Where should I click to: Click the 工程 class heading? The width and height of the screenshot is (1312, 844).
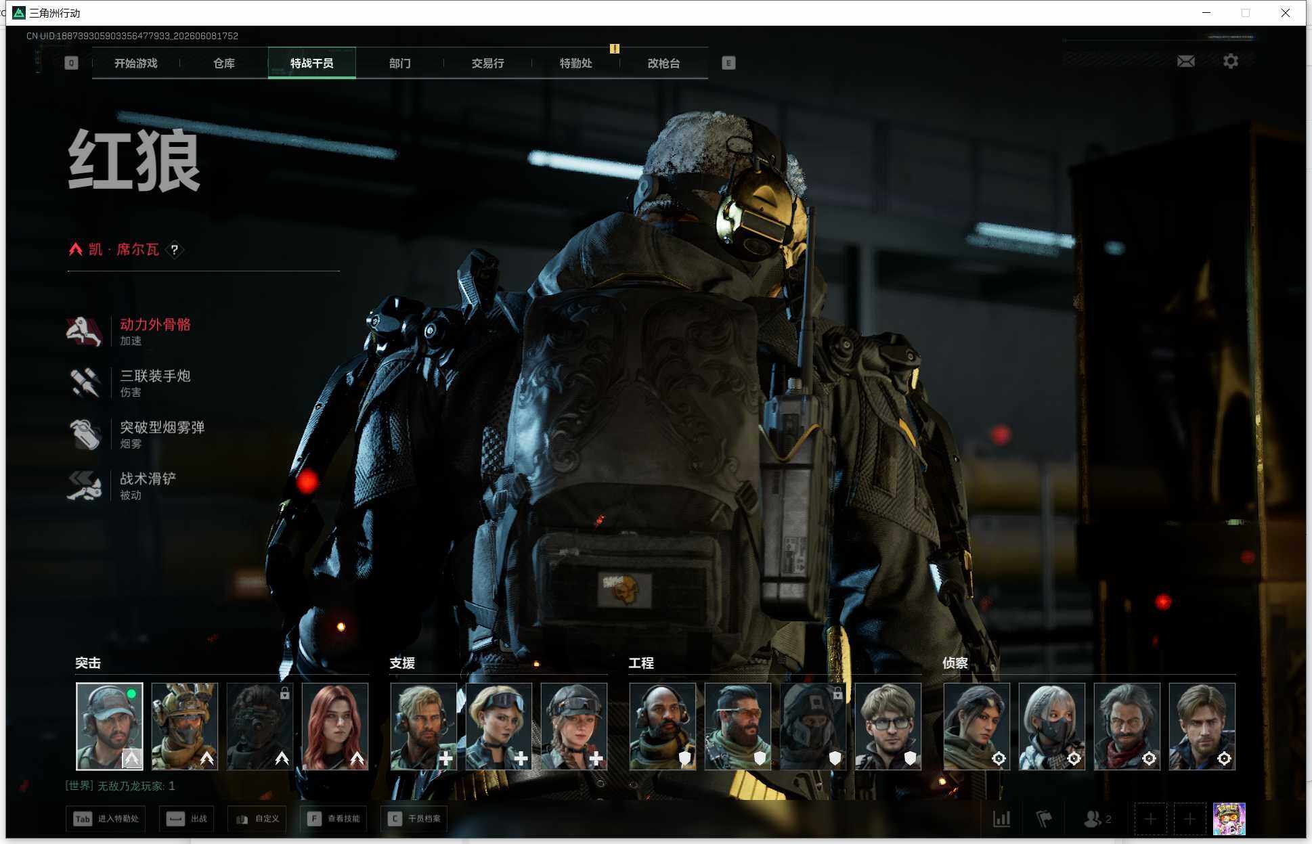tap(641, 663)
